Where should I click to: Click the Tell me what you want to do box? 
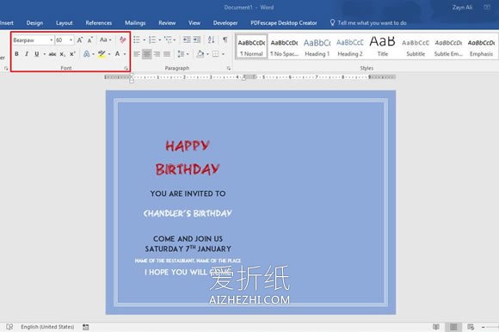click(368, 23)
